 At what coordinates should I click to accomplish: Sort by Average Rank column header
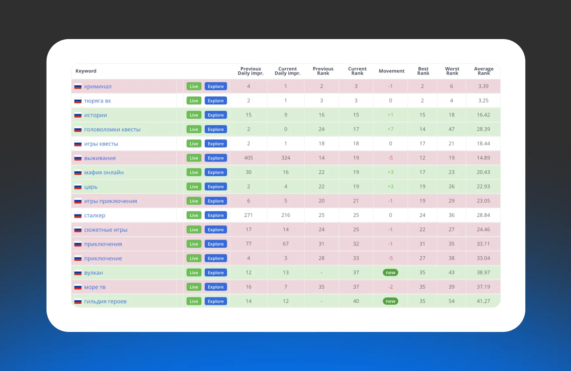[484, 71]
